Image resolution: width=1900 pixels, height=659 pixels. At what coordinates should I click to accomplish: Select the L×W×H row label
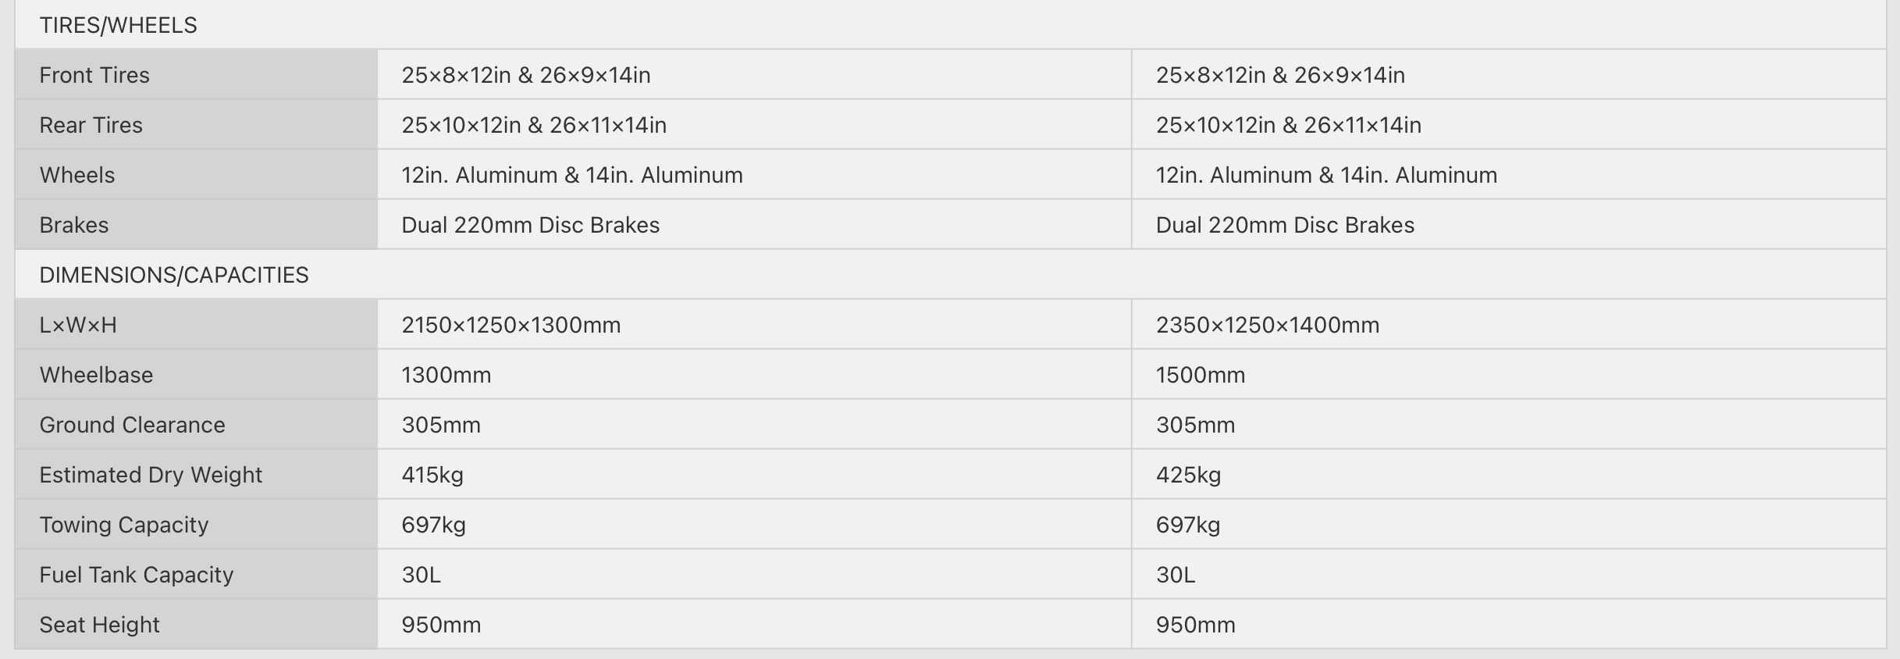(x=78, y=325)
